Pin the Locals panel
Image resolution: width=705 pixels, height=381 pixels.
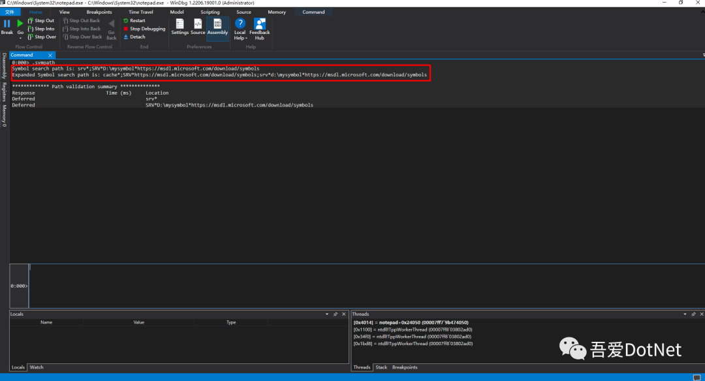click(x=336, y=314)
